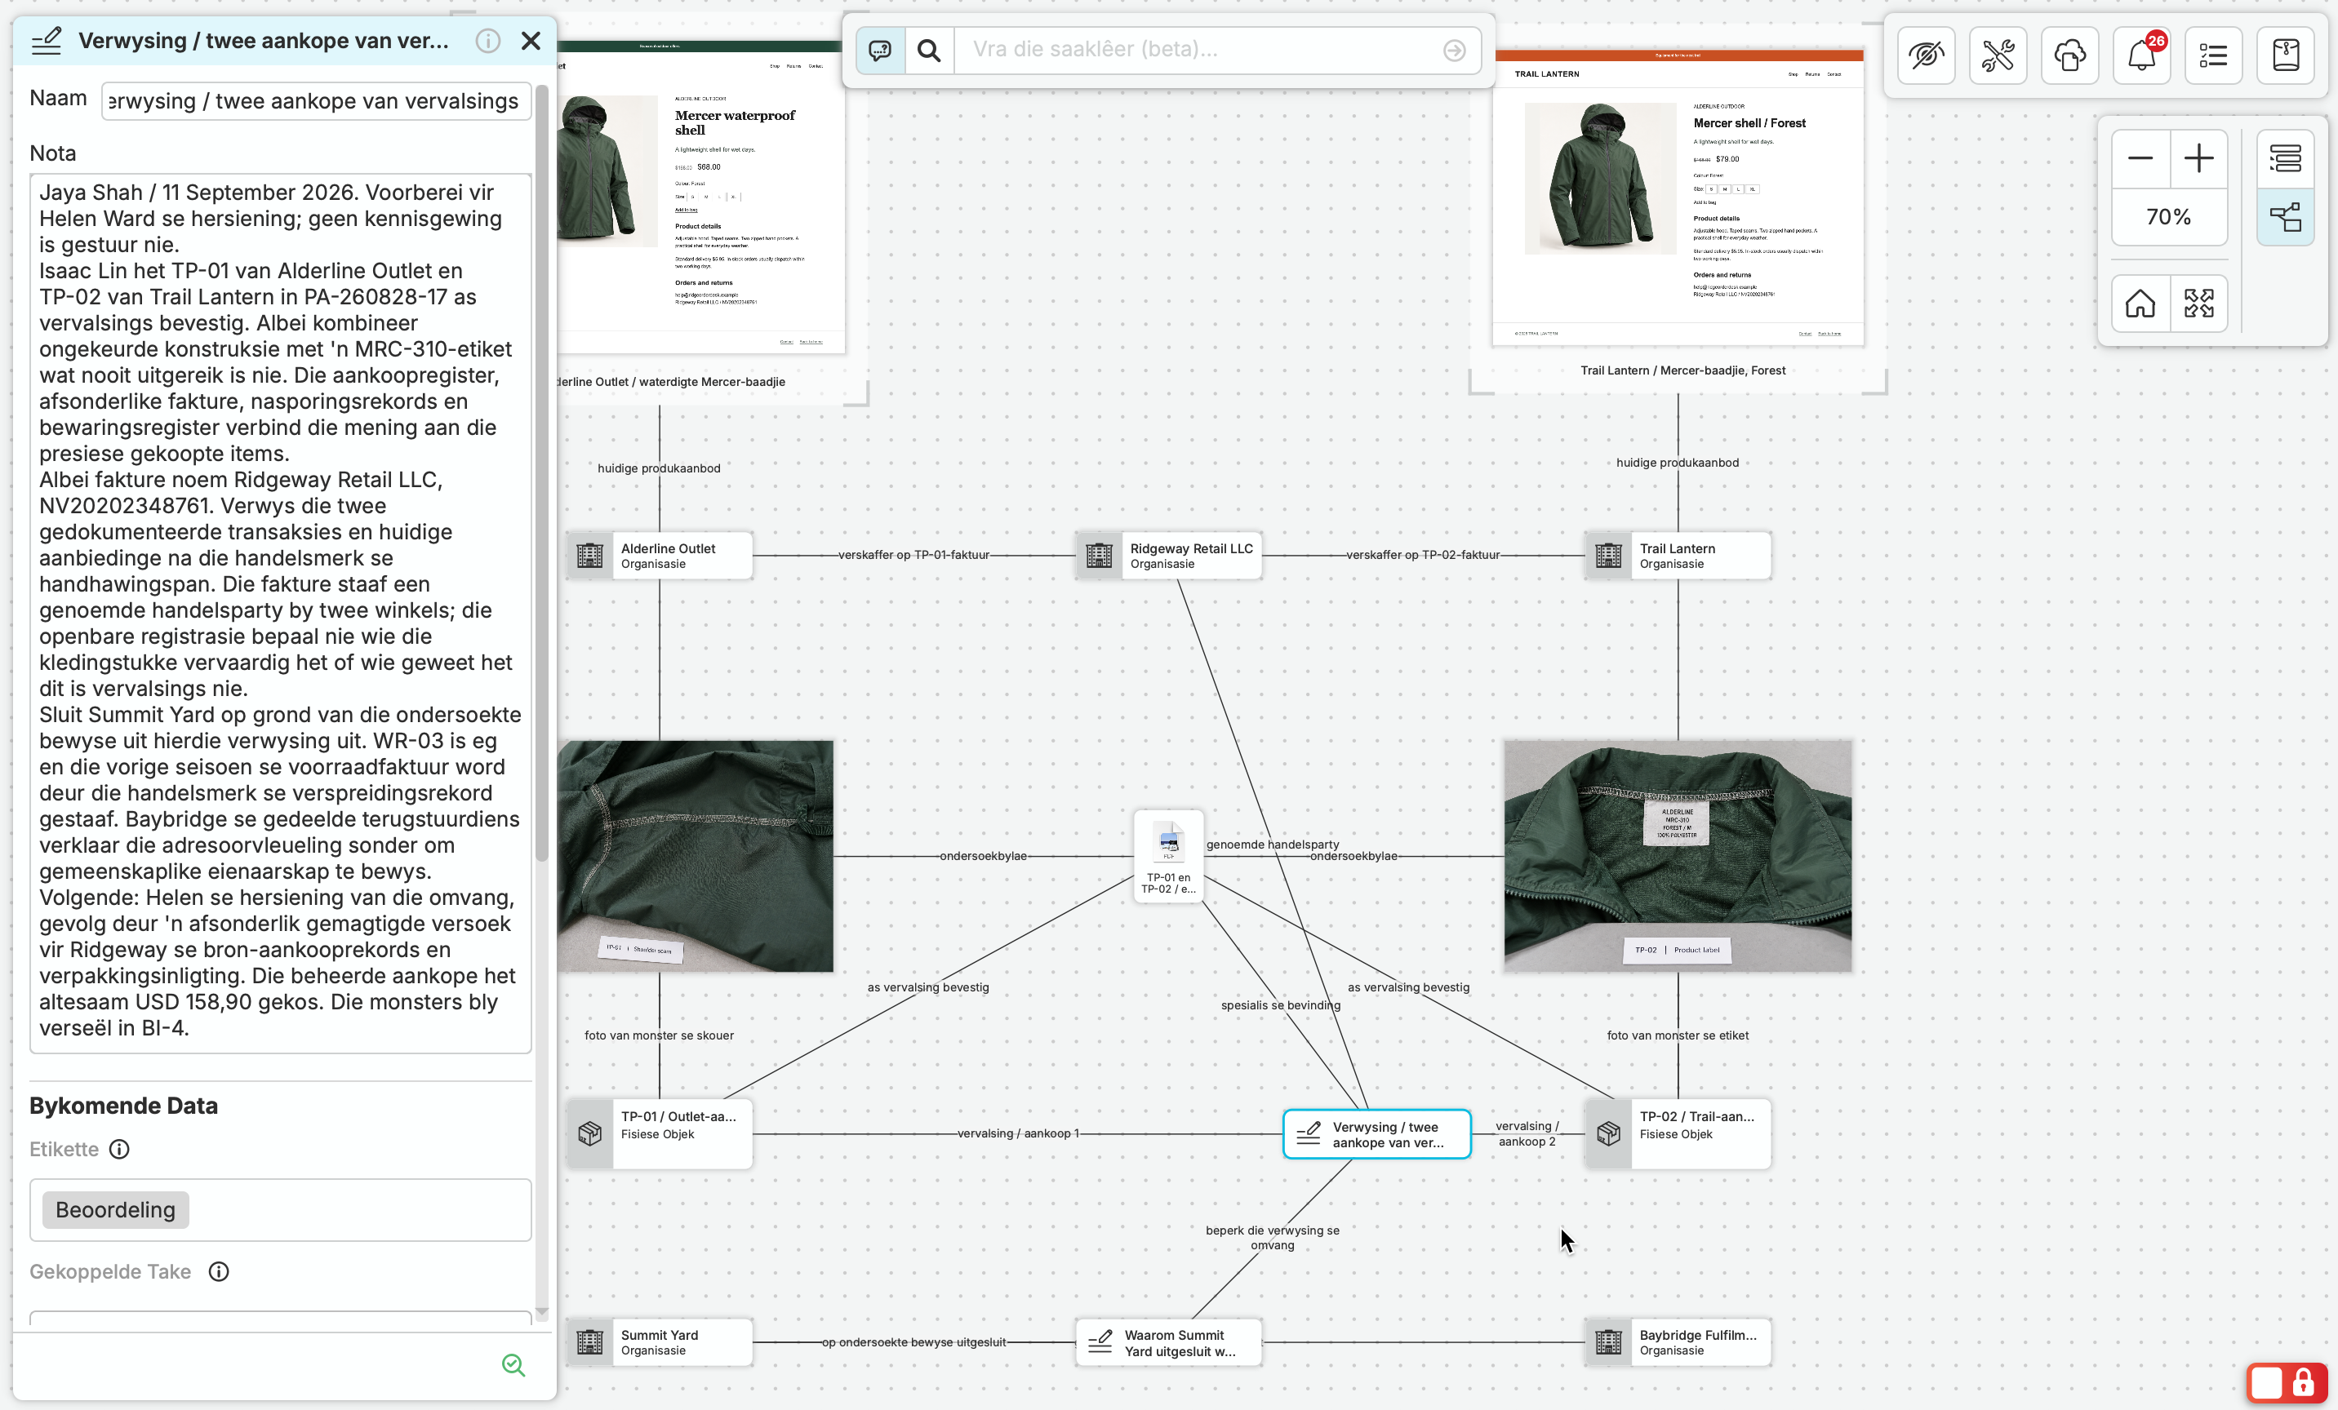Click 'foto van monster se etiket' label
The image size is (2338, 1410).
pos(1678,1035)
